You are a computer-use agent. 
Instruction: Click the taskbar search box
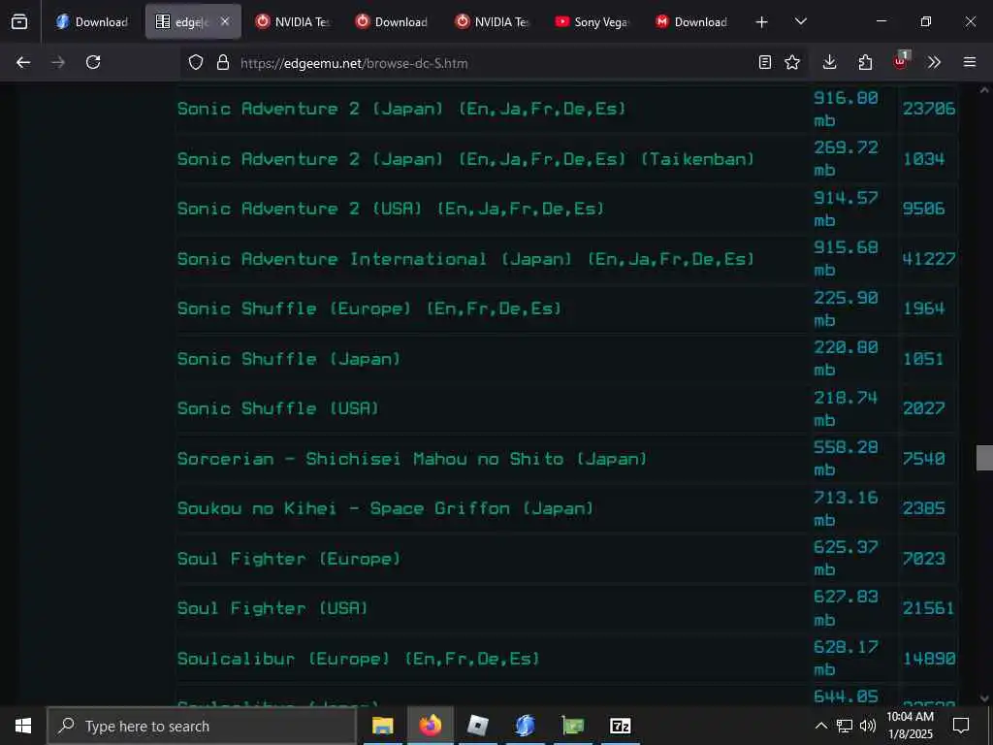click(x=202, y=726)
